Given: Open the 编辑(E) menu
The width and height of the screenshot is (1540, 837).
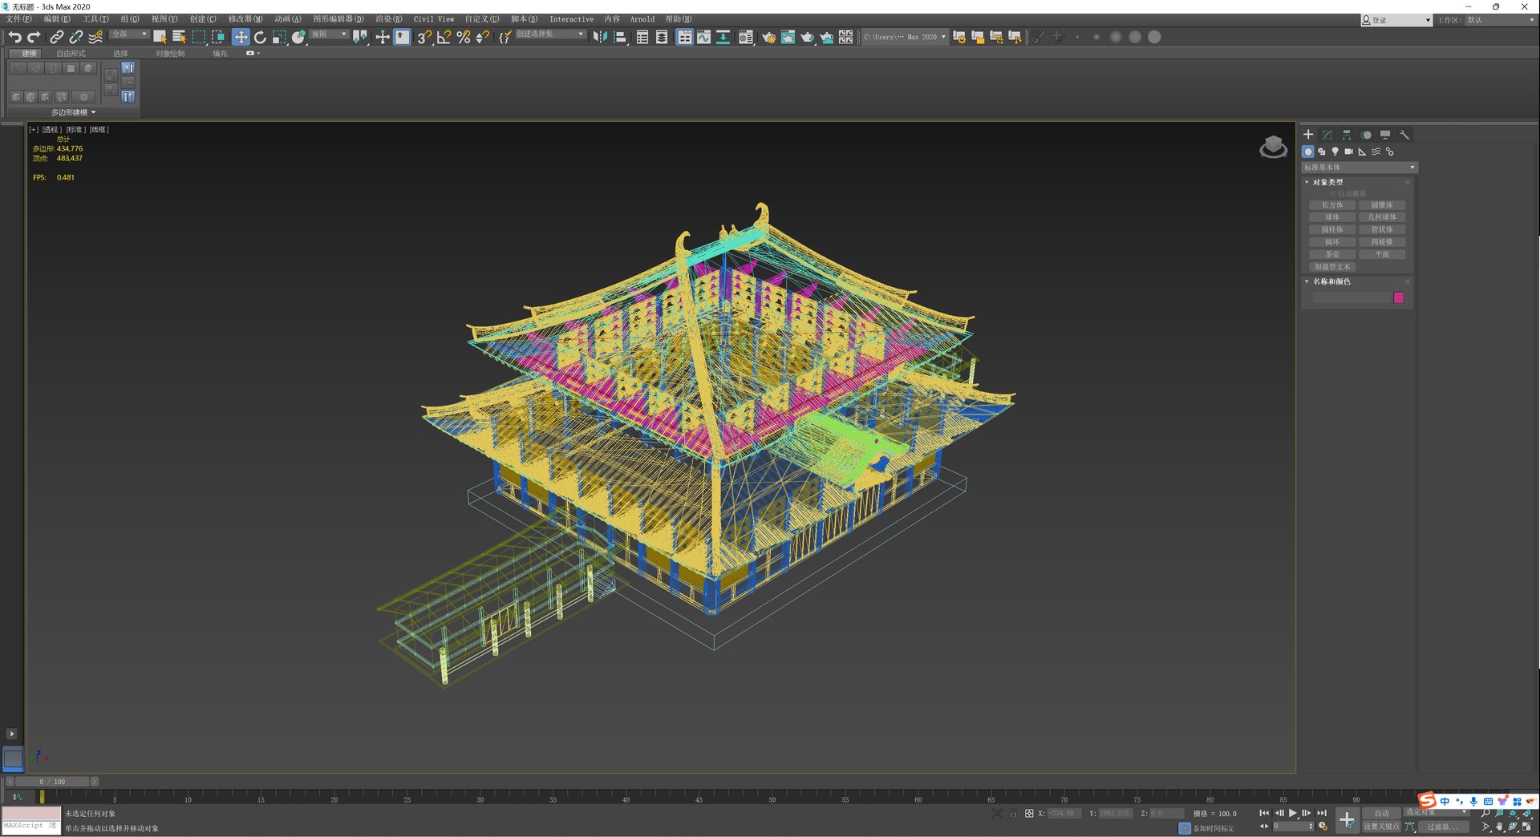Looking at the screenshot, I should click(x=56, y=19).
